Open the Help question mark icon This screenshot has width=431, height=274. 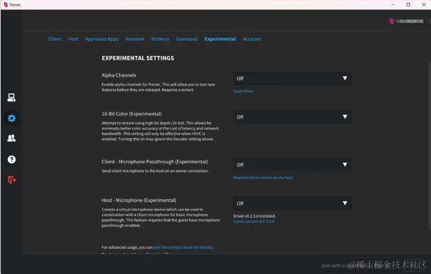pyautogui.click(x=11, y=159)
